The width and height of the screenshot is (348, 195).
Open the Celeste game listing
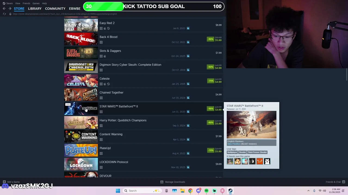[144, 81]
